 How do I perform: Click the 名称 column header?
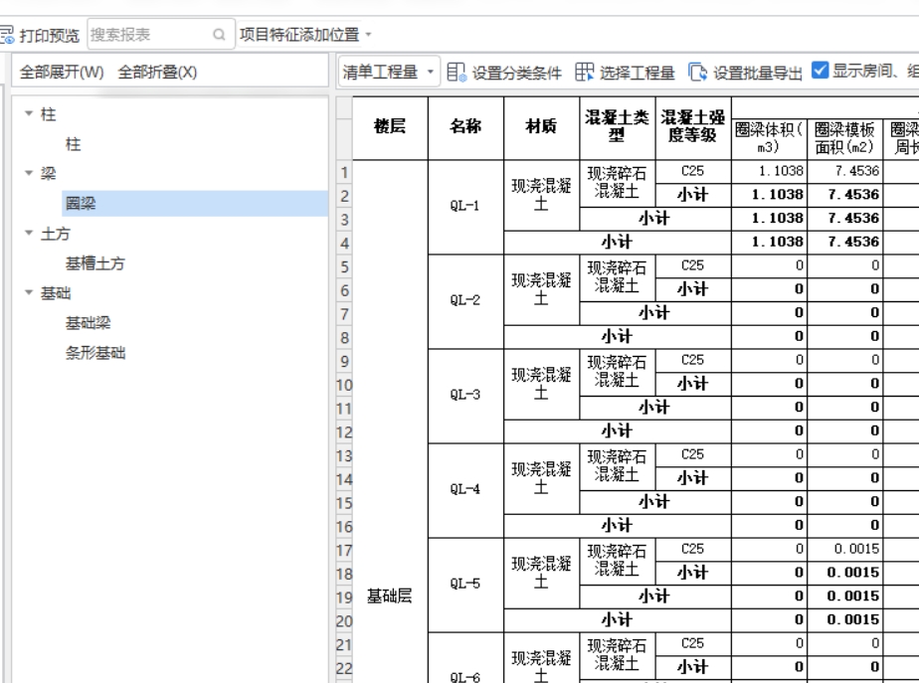click(465, 127)
